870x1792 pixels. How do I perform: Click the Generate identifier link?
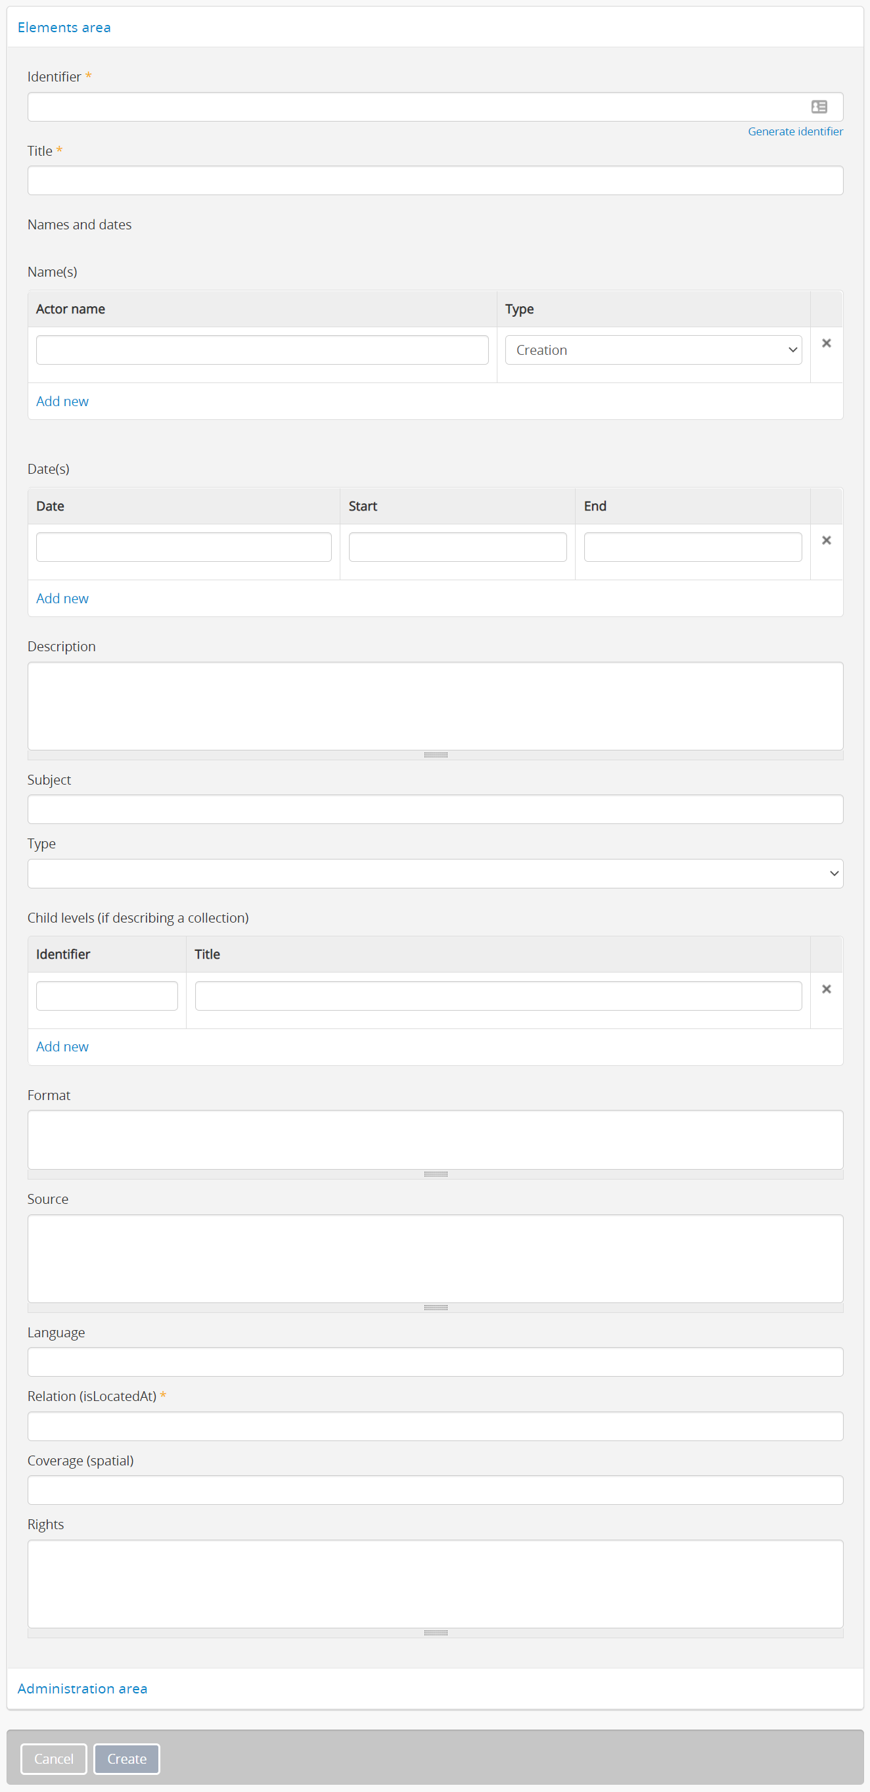(x=795, y=131)
